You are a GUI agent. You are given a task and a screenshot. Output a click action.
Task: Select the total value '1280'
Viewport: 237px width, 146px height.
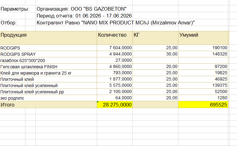pos(203,98)
